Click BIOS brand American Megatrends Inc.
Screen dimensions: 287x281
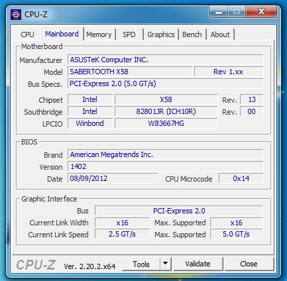pos(165,154)
